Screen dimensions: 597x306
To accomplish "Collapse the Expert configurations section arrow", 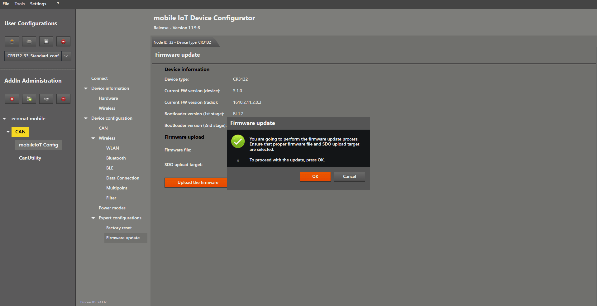I will 93,218.
